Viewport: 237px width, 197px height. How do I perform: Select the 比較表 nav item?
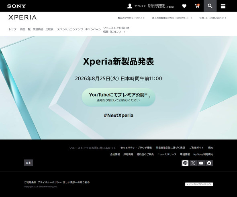(49, 29)
